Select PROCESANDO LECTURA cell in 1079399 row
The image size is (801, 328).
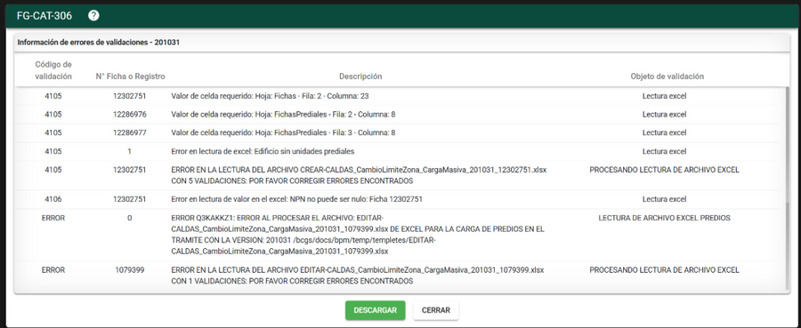tap(664, 270)
